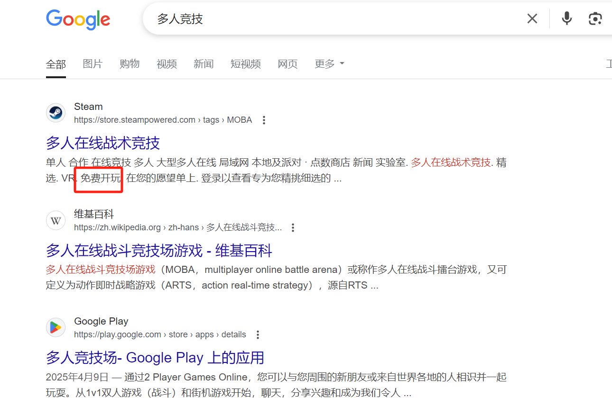Viewport: 612px width, 398px height.
Task: Click the store.steampowered.com URL
Action: point(163,120)
